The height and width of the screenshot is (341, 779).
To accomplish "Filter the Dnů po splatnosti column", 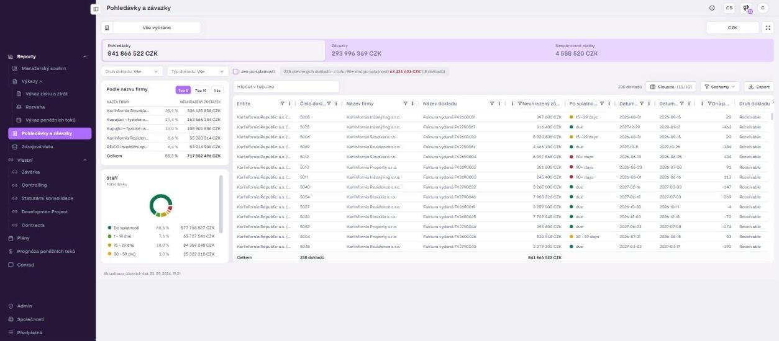I will (710, 104).
